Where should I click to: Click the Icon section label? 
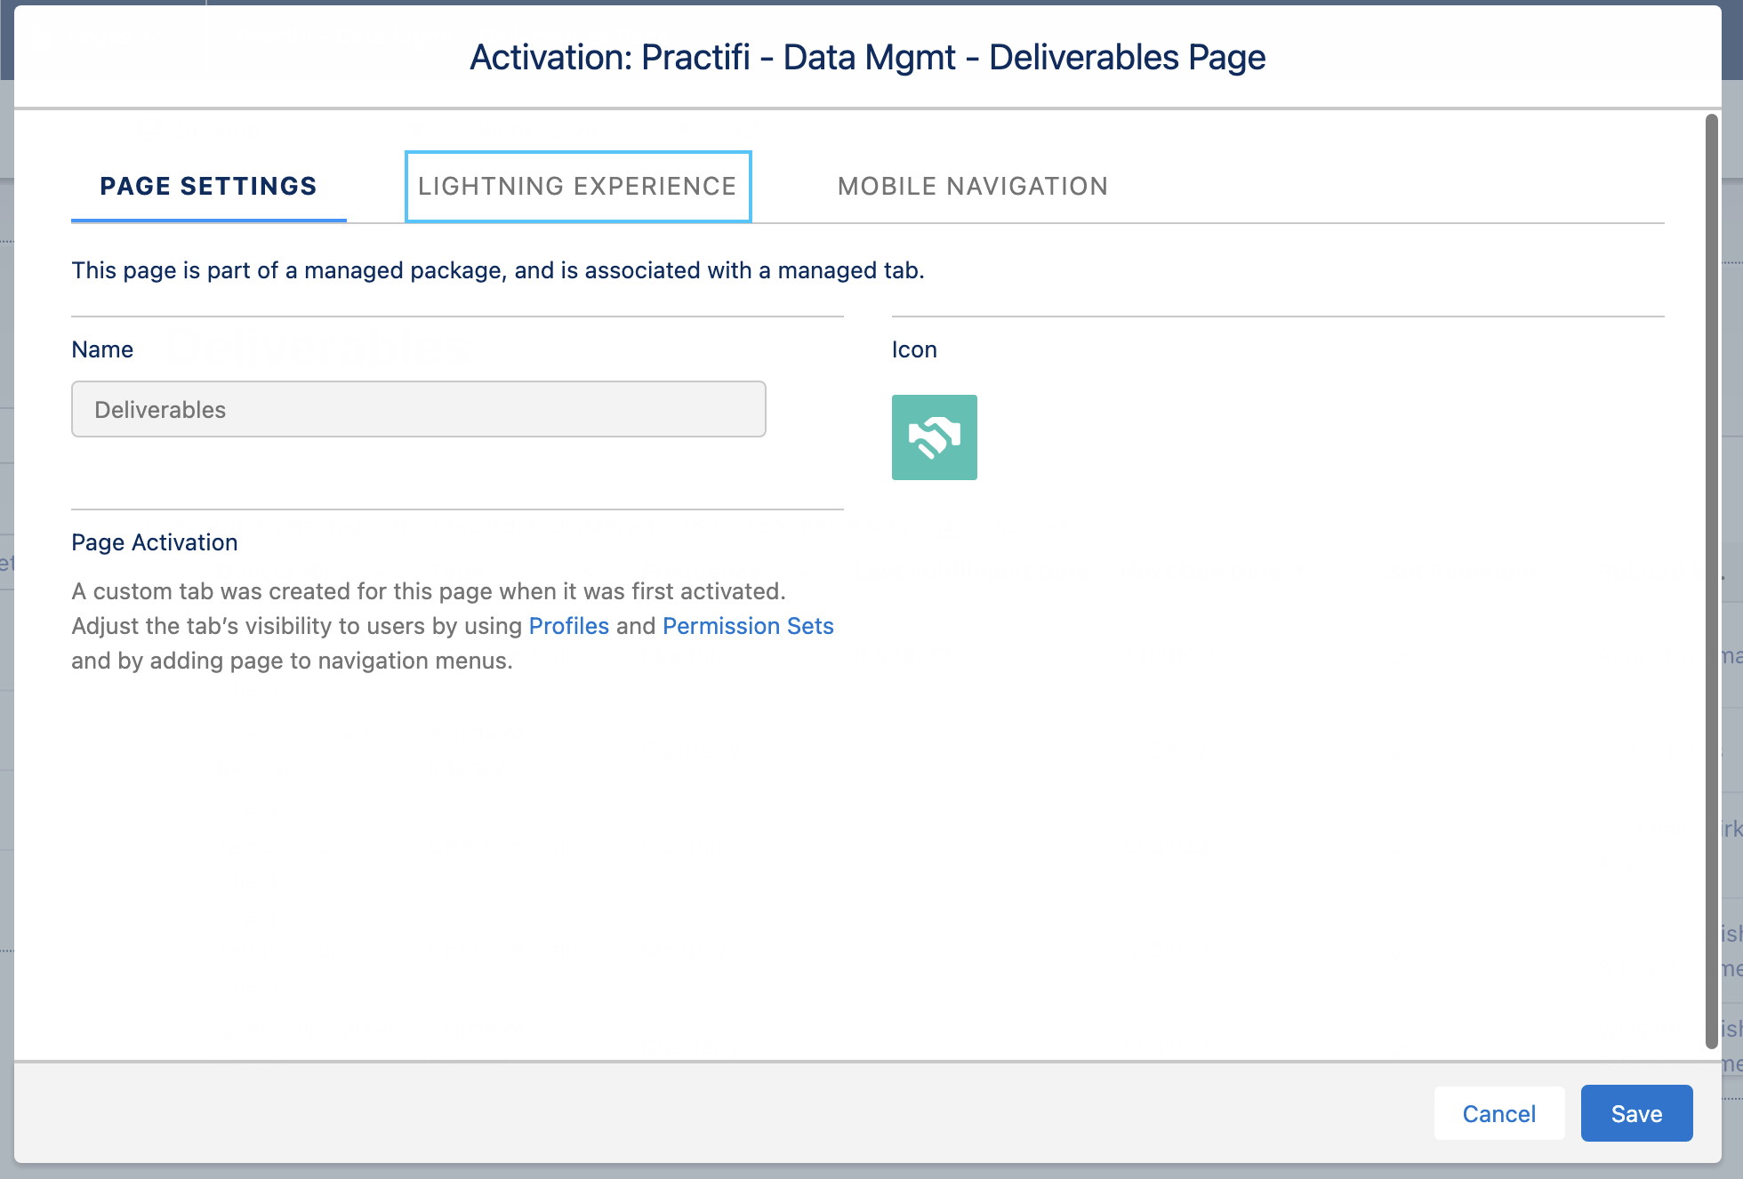point(914,349)
